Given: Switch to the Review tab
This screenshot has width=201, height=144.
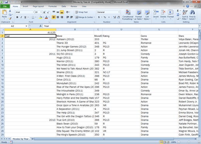Looking at the screenshot, I should pos(74,6).
